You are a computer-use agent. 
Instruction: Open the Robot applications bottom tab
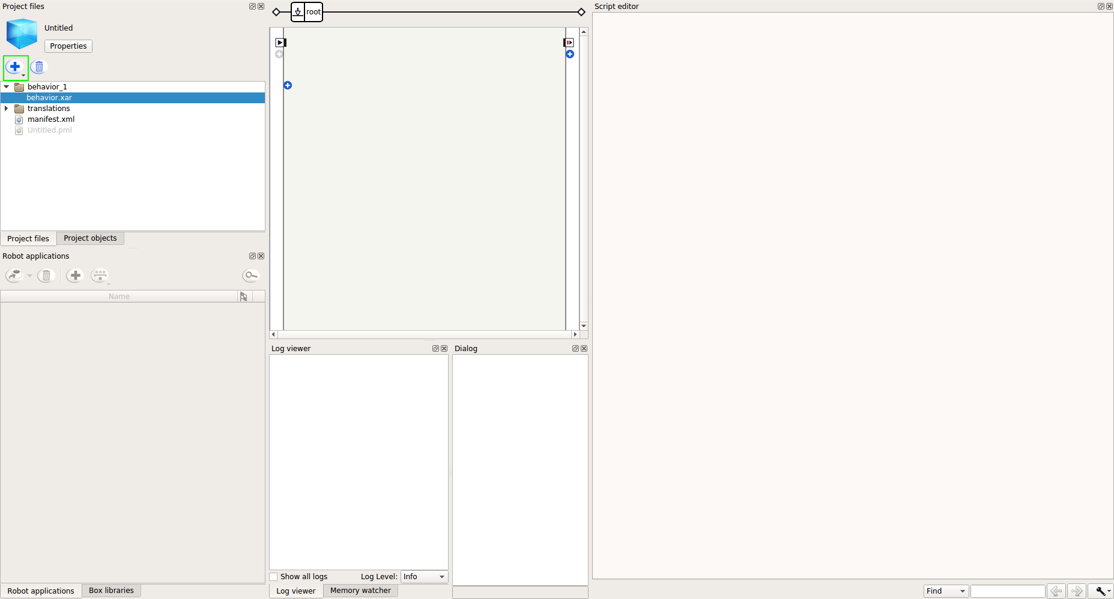click(41, 591)
